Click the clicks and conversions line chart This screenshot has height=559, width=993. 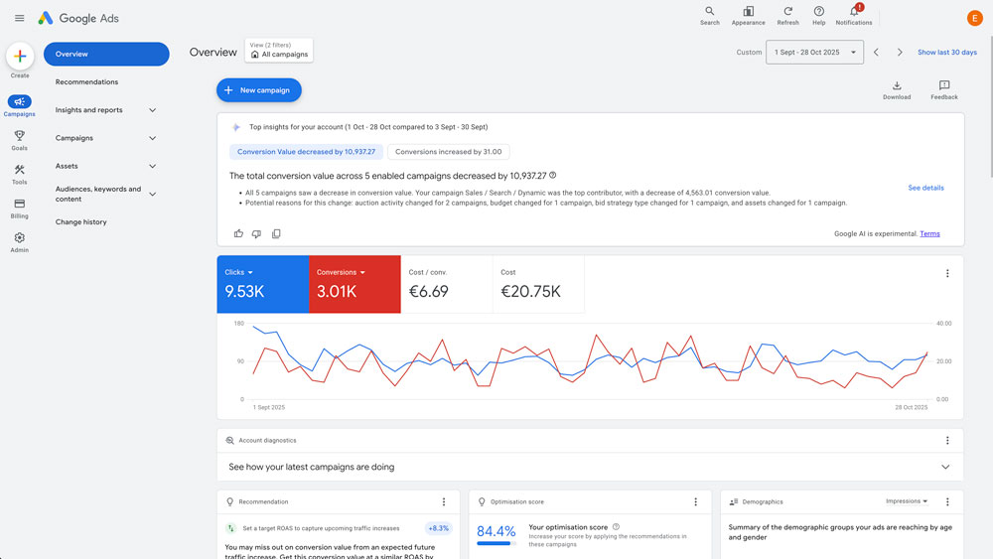pyautogui.click(x=590, y=362)
